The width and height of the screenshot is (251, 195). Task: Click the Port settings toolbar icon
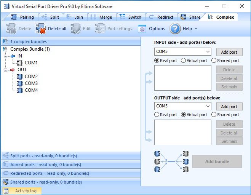tap(100, 29)
